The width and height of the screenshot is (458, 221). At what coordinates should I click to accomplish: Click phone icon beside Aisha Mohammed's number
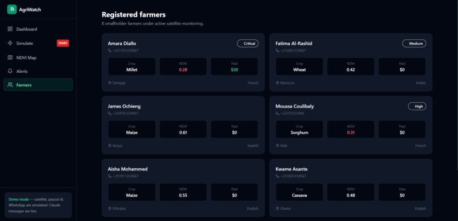tap(110, 176)
